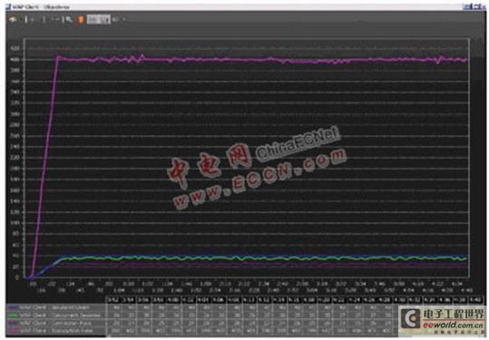Select the Transaction Rate legend row

(56, 330)
